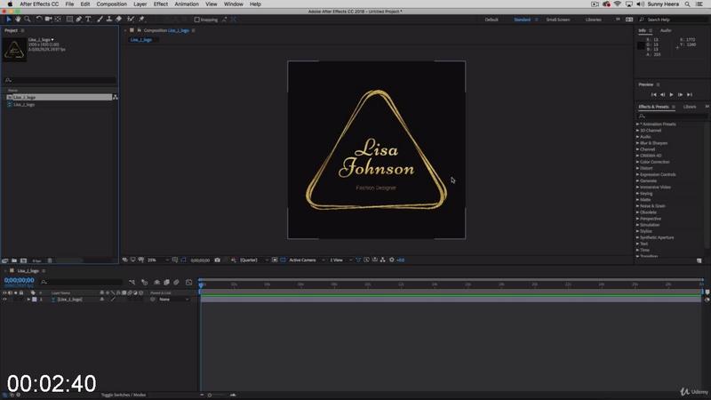
Task: Open Active Camera view dropdown
Action: pos(307,260)
